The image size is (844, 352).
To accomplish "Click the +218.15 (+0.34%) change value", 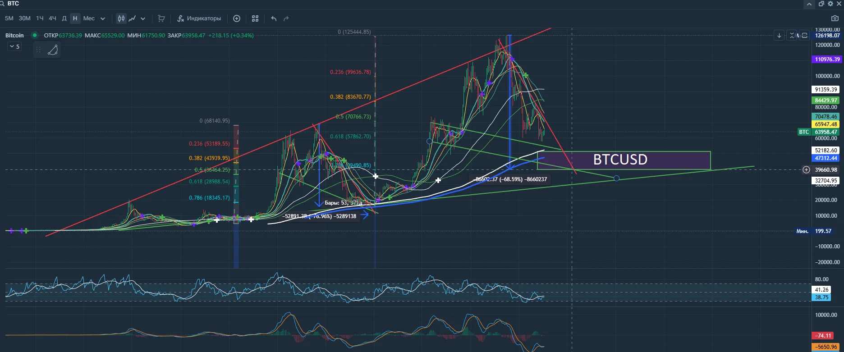I will click(x=231, y=35).
